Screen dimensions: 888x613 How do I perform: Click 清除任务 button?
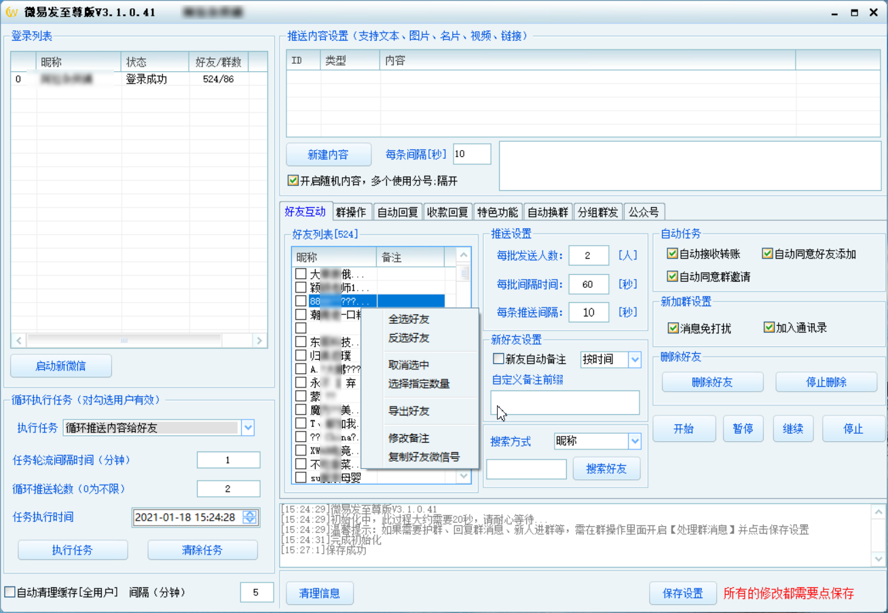(202, 550)
